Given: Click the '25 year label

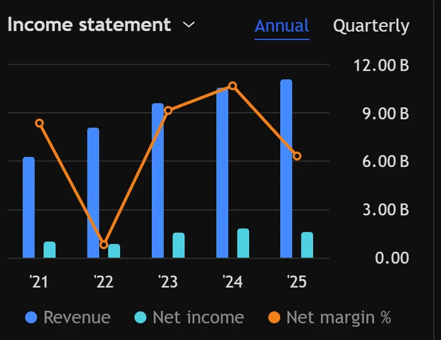Looking at the screenshot, I should click(x=297, y=282).
